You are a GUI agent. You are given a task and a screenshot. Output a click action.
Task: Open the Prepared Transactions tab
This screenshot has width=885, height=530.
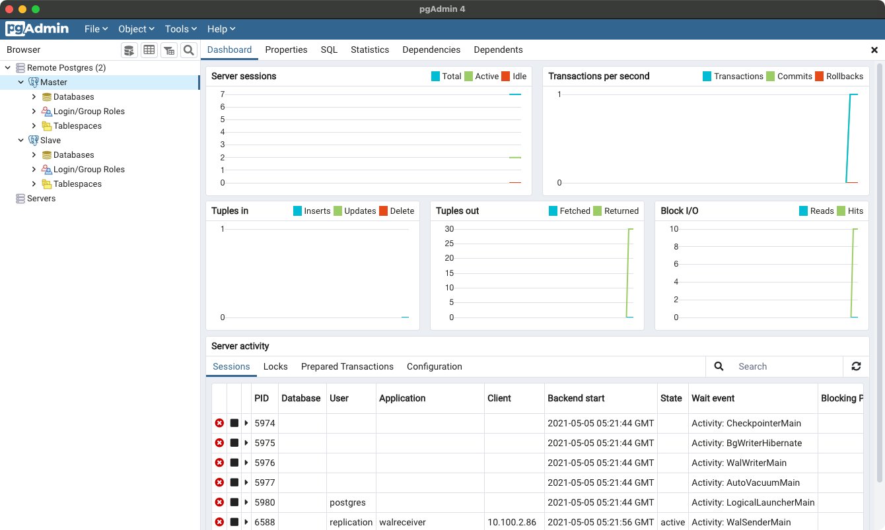coord(347,366)
